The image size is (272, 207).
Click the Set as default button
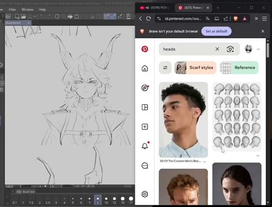217,31
